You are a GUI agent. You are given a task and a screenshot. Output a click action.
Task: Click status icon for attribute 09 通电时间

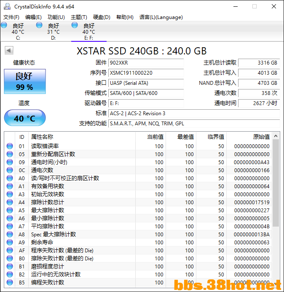10,162
